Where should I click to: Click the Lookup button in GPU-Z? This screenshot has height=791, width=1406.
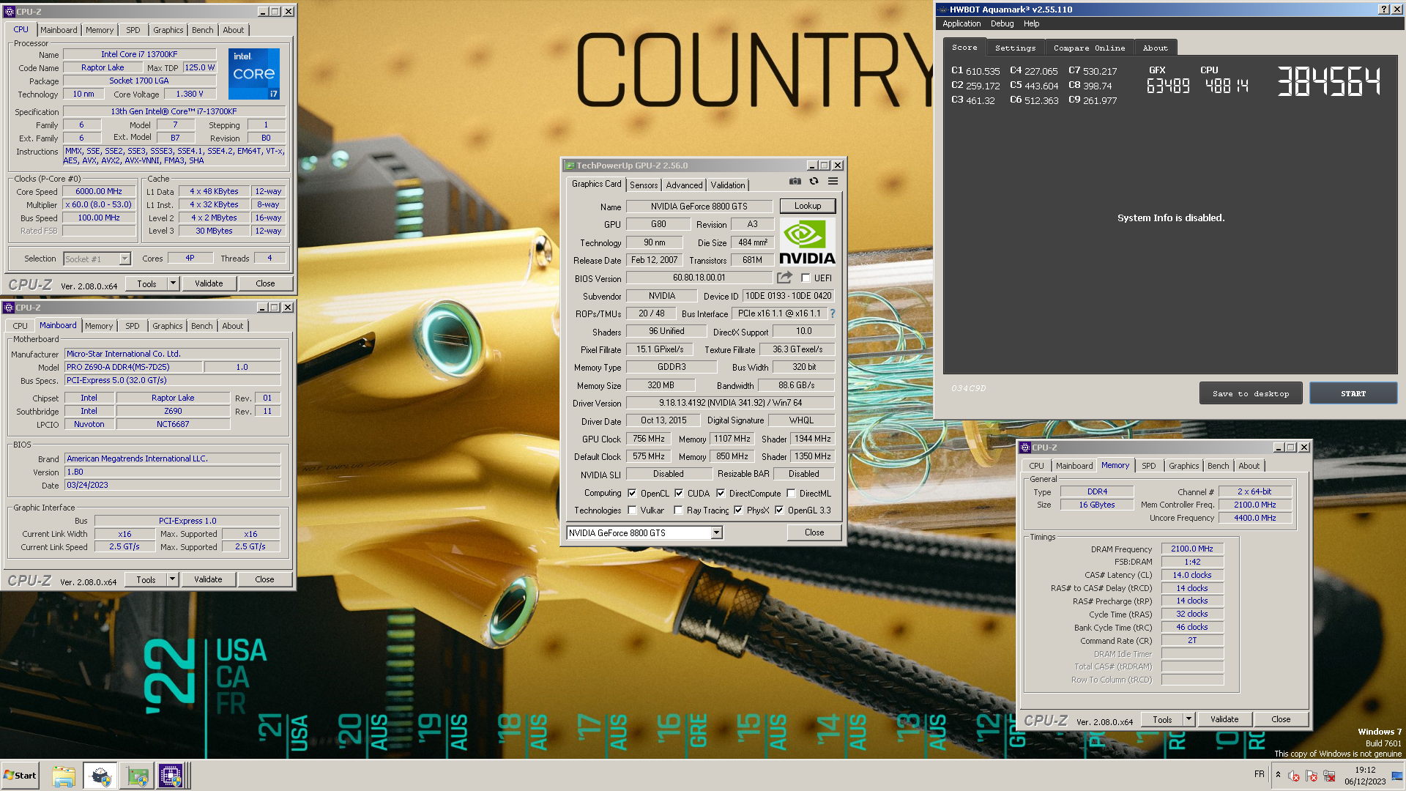(x=807, y=206)
